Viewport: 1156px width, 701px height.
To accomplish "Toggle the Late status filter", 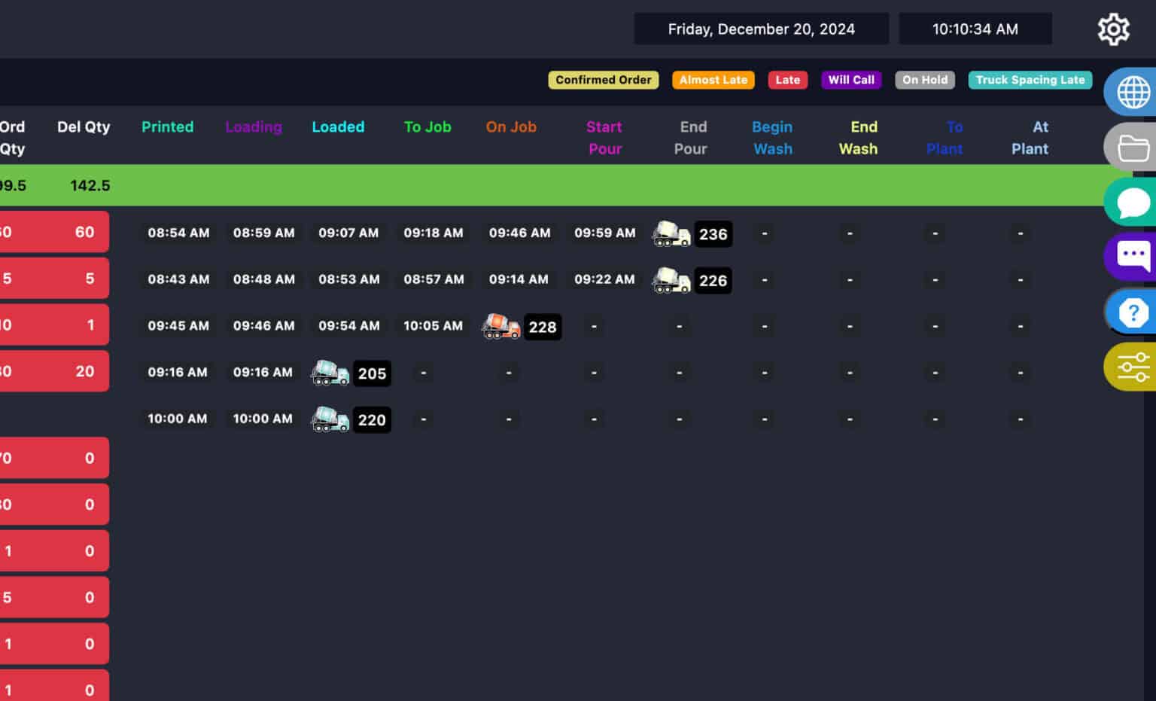I will click(787, 80).
